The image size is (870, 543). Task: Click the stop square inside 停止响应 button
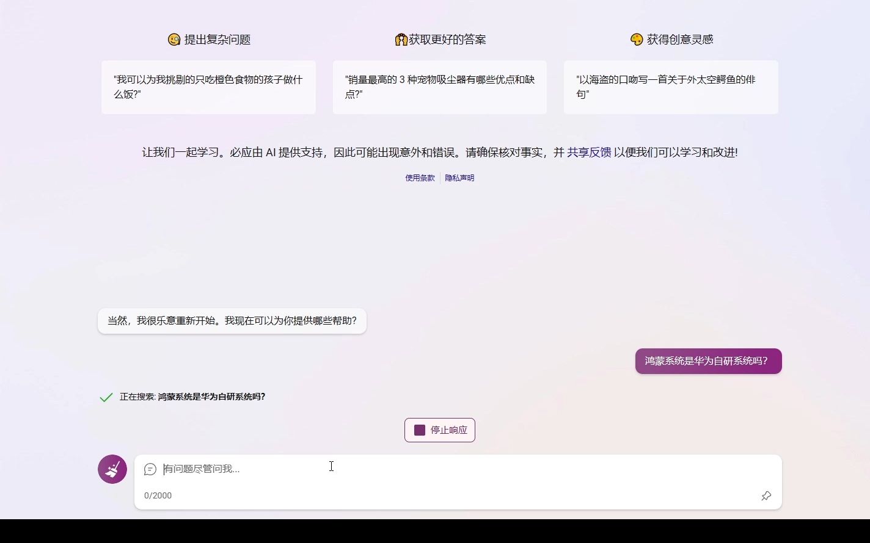tap(419, 430)
